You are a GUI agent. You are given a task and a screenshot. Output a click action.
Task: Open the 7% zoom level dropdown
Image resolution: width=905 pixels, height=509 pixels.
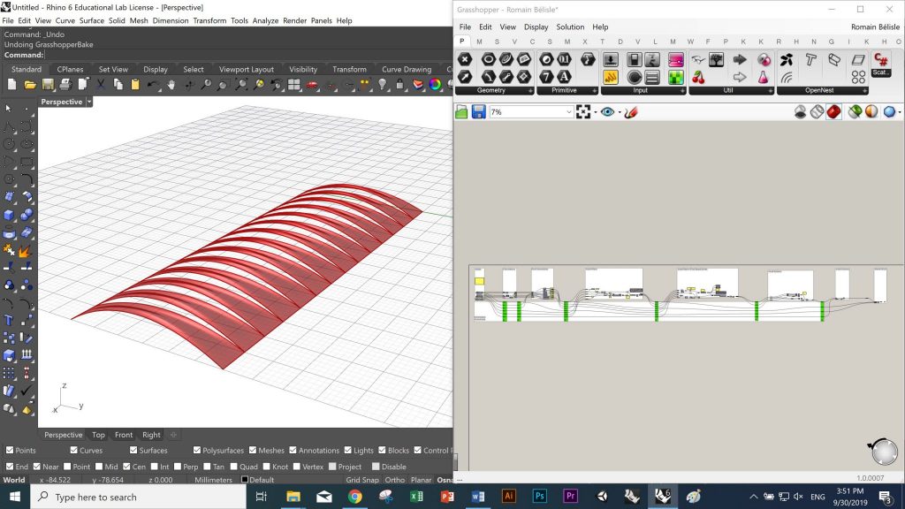point(568,112)
